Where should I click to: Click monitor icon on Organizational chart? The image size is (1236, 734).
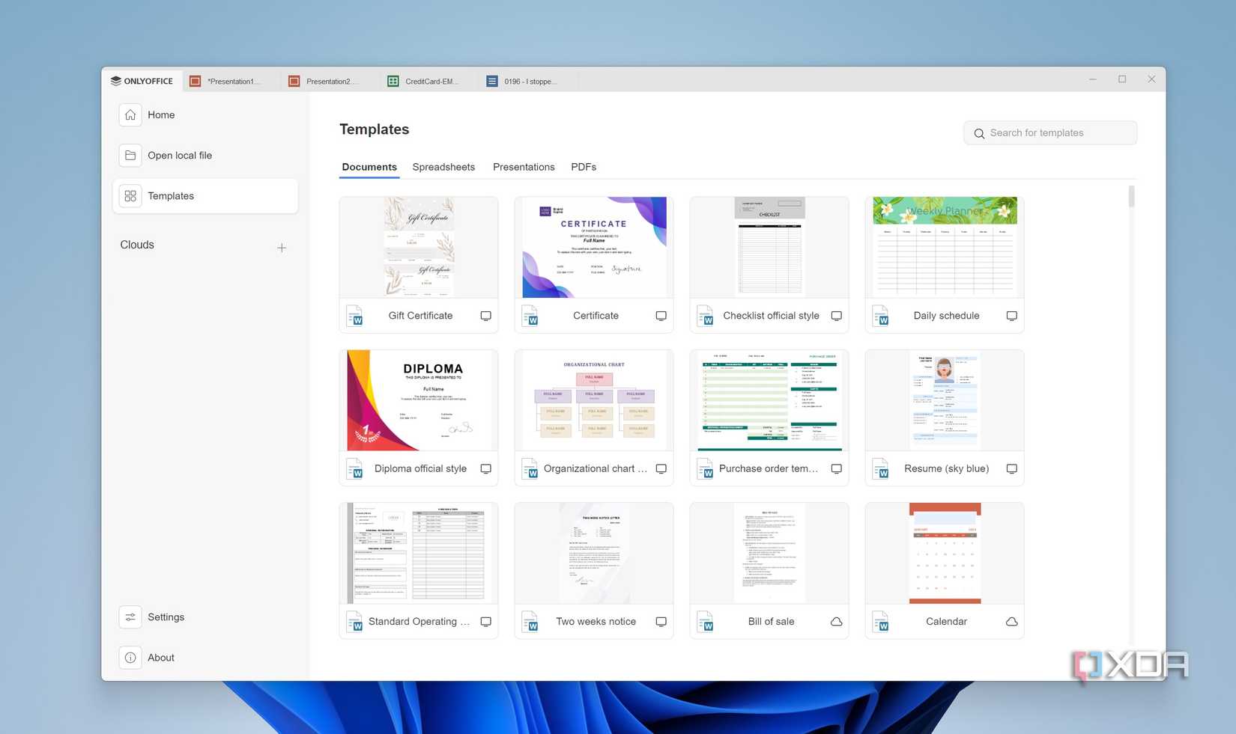[661, 468]
